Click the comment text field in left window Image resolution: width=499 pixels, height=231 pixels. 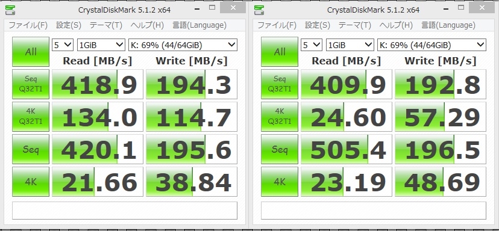(x=125, y=211)
